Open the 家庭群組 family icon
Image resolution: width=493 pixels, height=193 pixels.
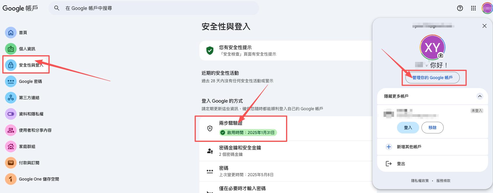coord(11,146)
